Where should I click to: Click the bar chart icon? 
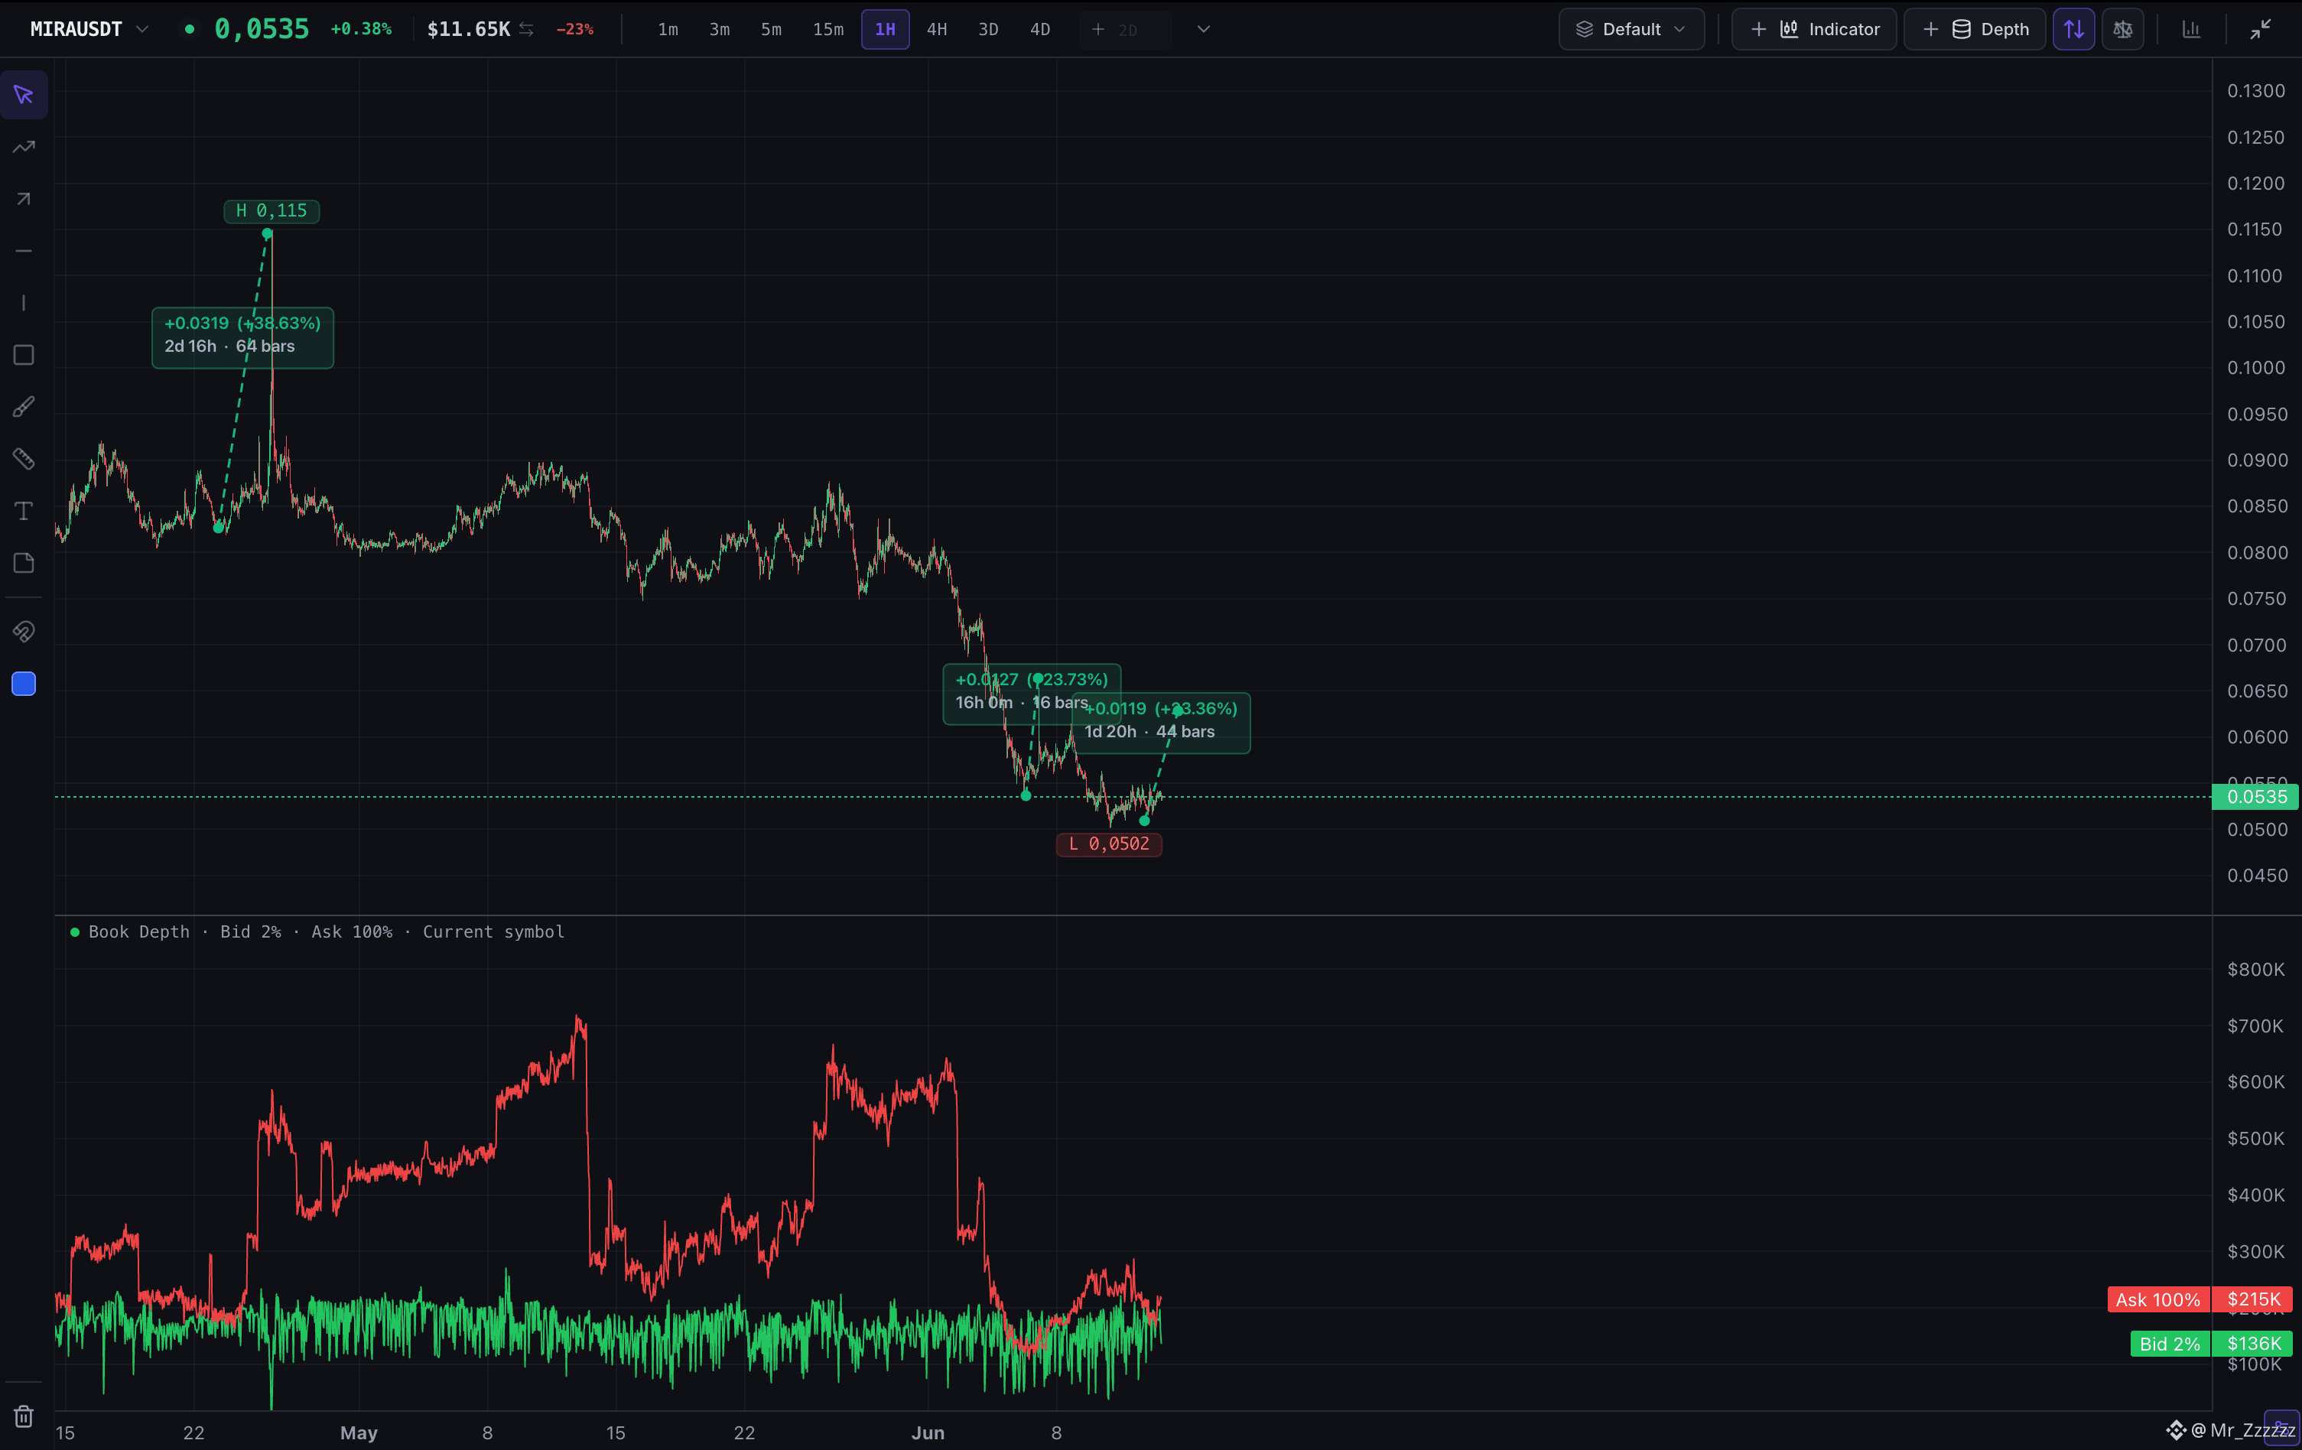[2191, 30]
